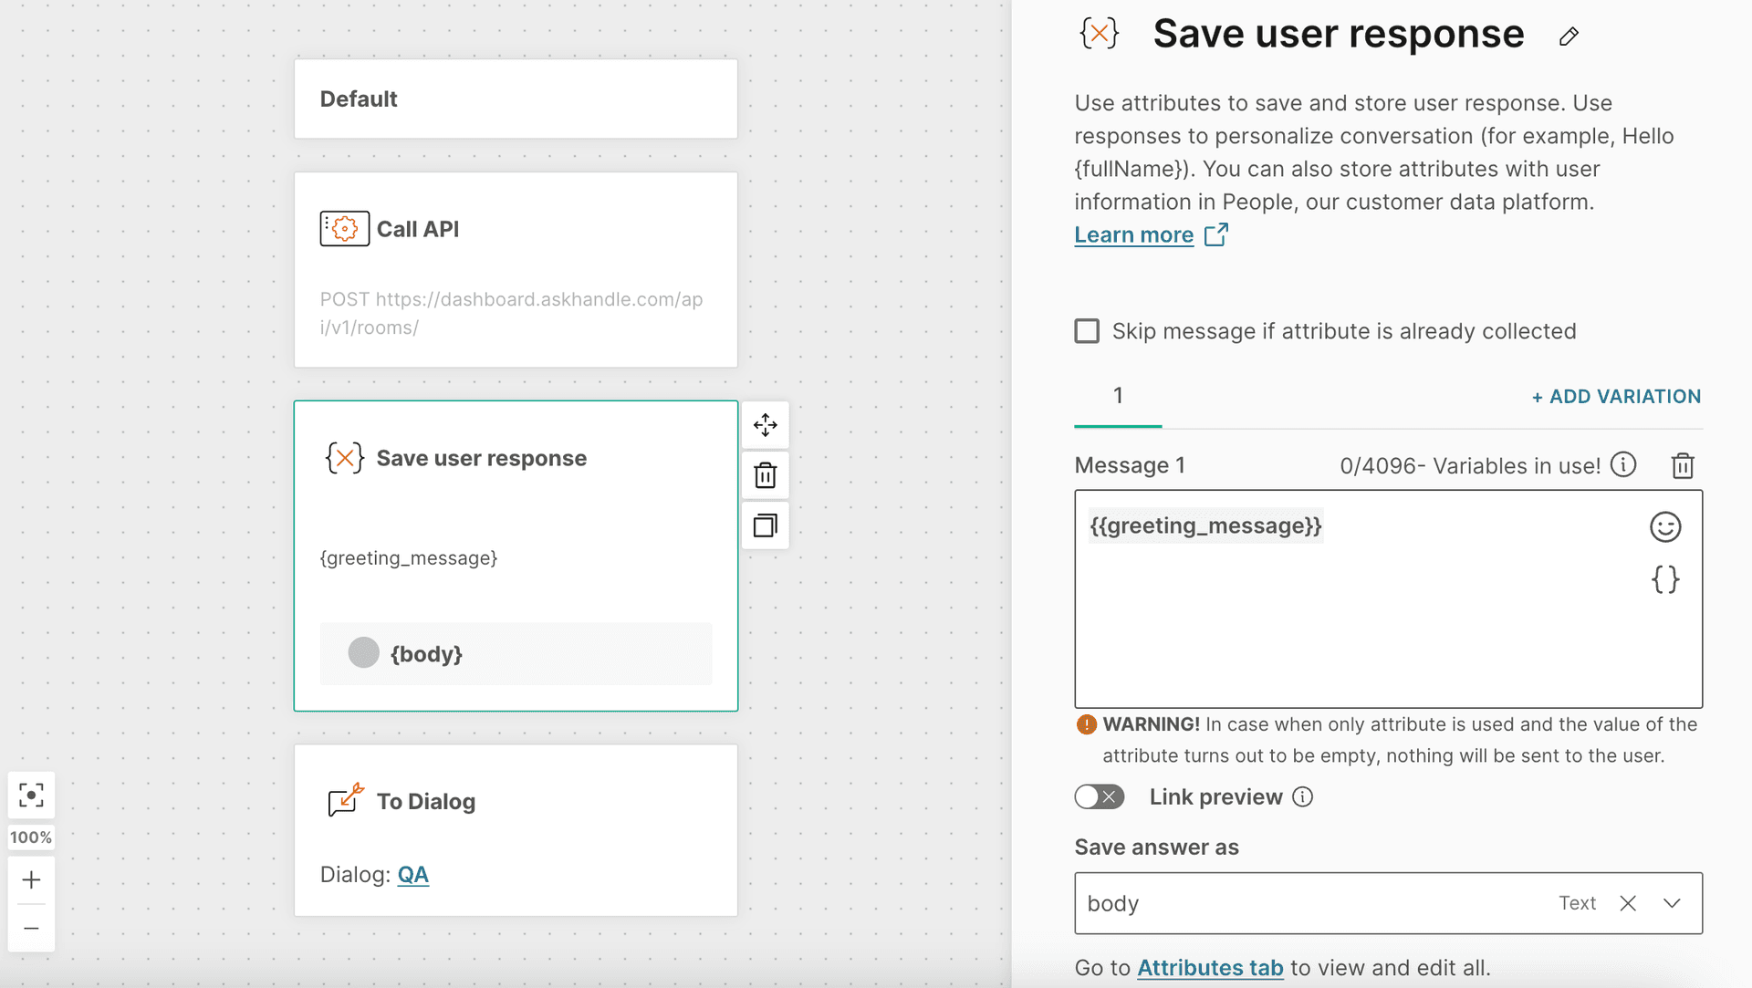The width and height of the screenshot is (1752, 988).
Task: Click the emoji smiley icon in message editor
Action: 1665,525
